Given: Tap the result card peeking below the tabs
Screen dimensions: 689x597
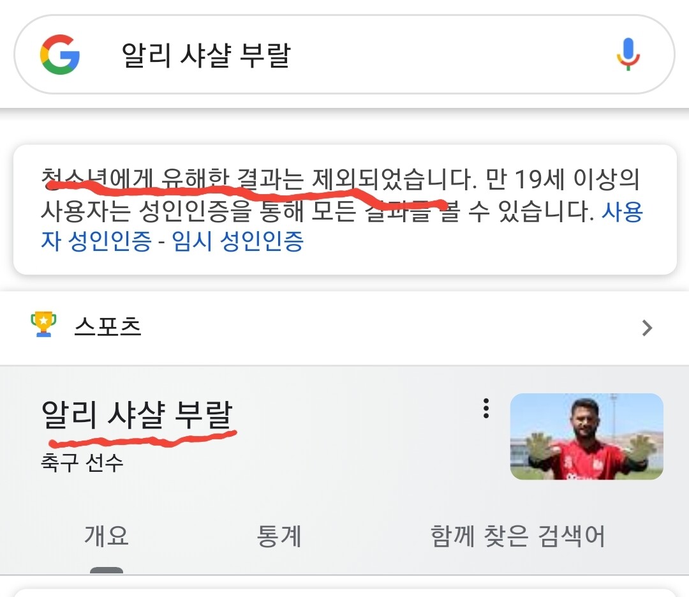Looking at the screenshot, I should (344, 592).
